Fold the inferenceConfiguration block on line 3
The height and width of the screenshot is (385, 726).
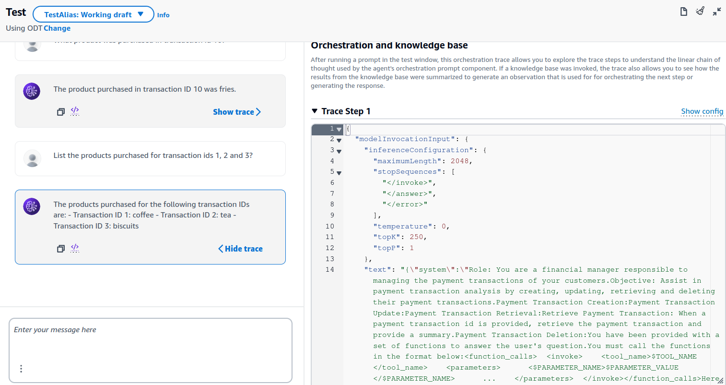click(x=339, y=151)
